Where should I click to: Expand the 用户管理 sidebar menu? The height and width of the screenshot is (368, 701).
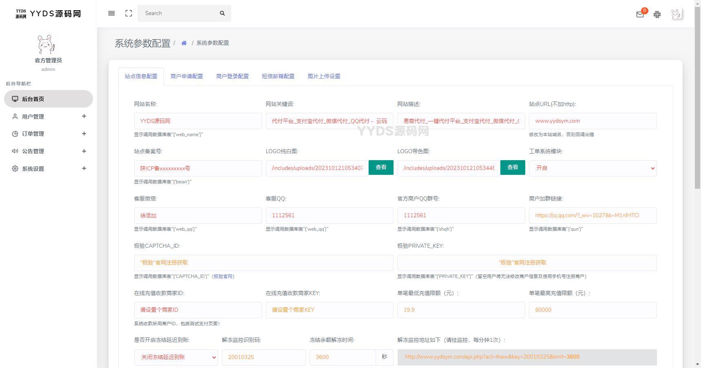[48, 117]
